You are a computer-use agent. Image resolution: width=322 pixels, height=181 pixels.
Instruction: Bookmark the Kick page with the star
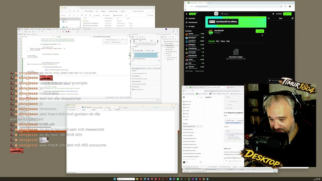281,6
